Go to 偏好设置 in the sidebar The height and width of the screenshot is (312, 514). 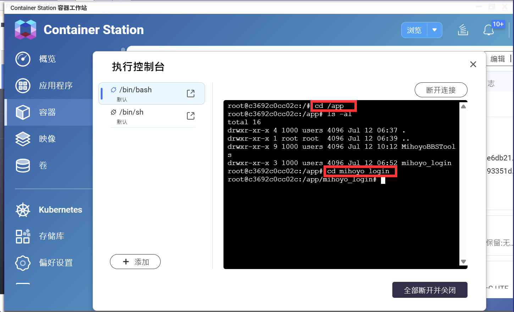click(x=56, y=263)
